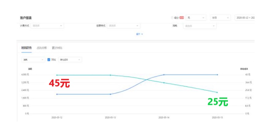Open the 分日 granularity dropdown
Viewport: 275px width, 131px height.
click(220, 18)
